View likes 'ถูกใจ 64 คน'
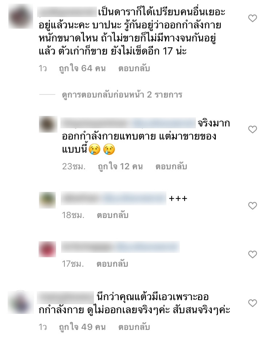This screenshot has height=343, width=273. pos(82,68)
